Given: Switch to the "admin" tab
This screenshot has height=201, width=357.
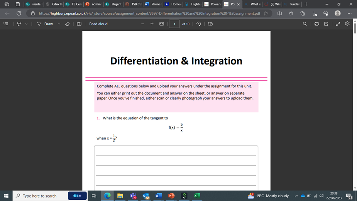Looking at the screenshot, I should 93,4.
